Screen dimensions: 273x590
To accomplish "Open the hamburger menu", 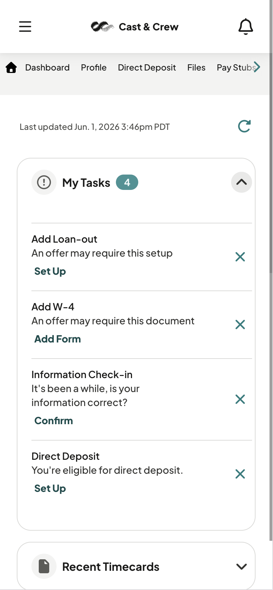I will pos(25,27).
